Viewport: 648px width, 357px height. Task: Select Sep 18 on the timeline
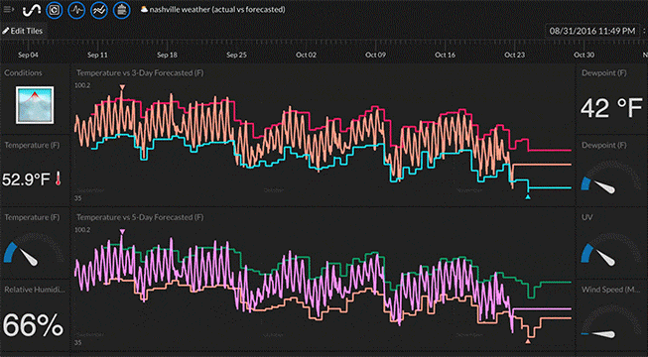[167, 55]
